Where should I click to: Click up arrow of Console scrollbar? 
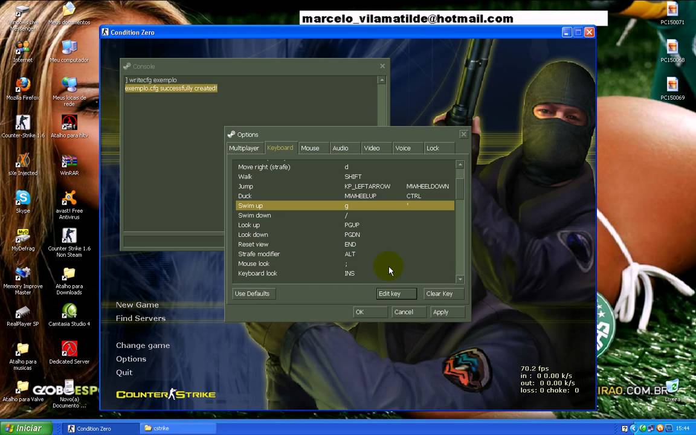point(381,80)
